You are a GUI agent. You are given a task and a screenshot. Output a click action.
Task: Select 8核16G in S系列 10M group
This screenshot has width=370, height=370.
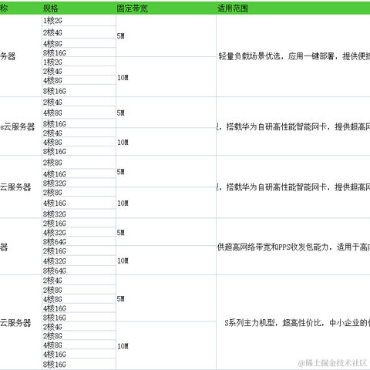[x=79, y=364]
